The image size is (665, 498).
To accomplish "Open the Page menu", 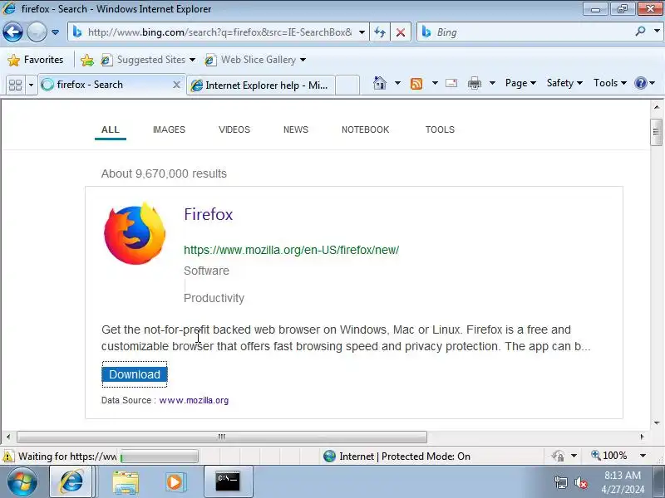I will tap(520, 83).
